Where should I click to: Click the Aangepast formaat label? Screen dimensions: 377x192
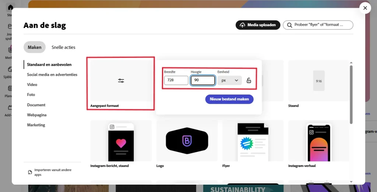(105, 106)
